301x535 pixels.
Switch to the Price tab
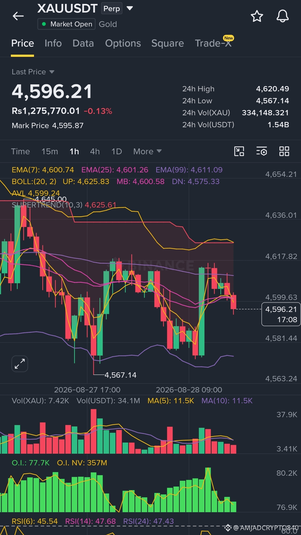23,43
